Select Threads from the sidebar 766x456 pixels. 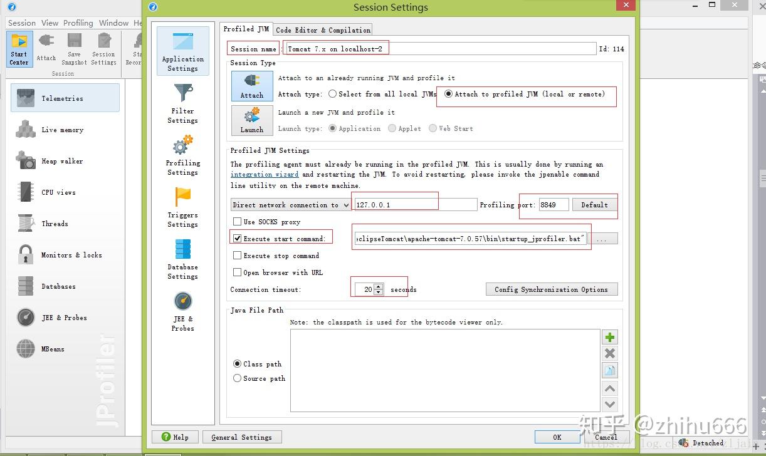click(55, 223)
